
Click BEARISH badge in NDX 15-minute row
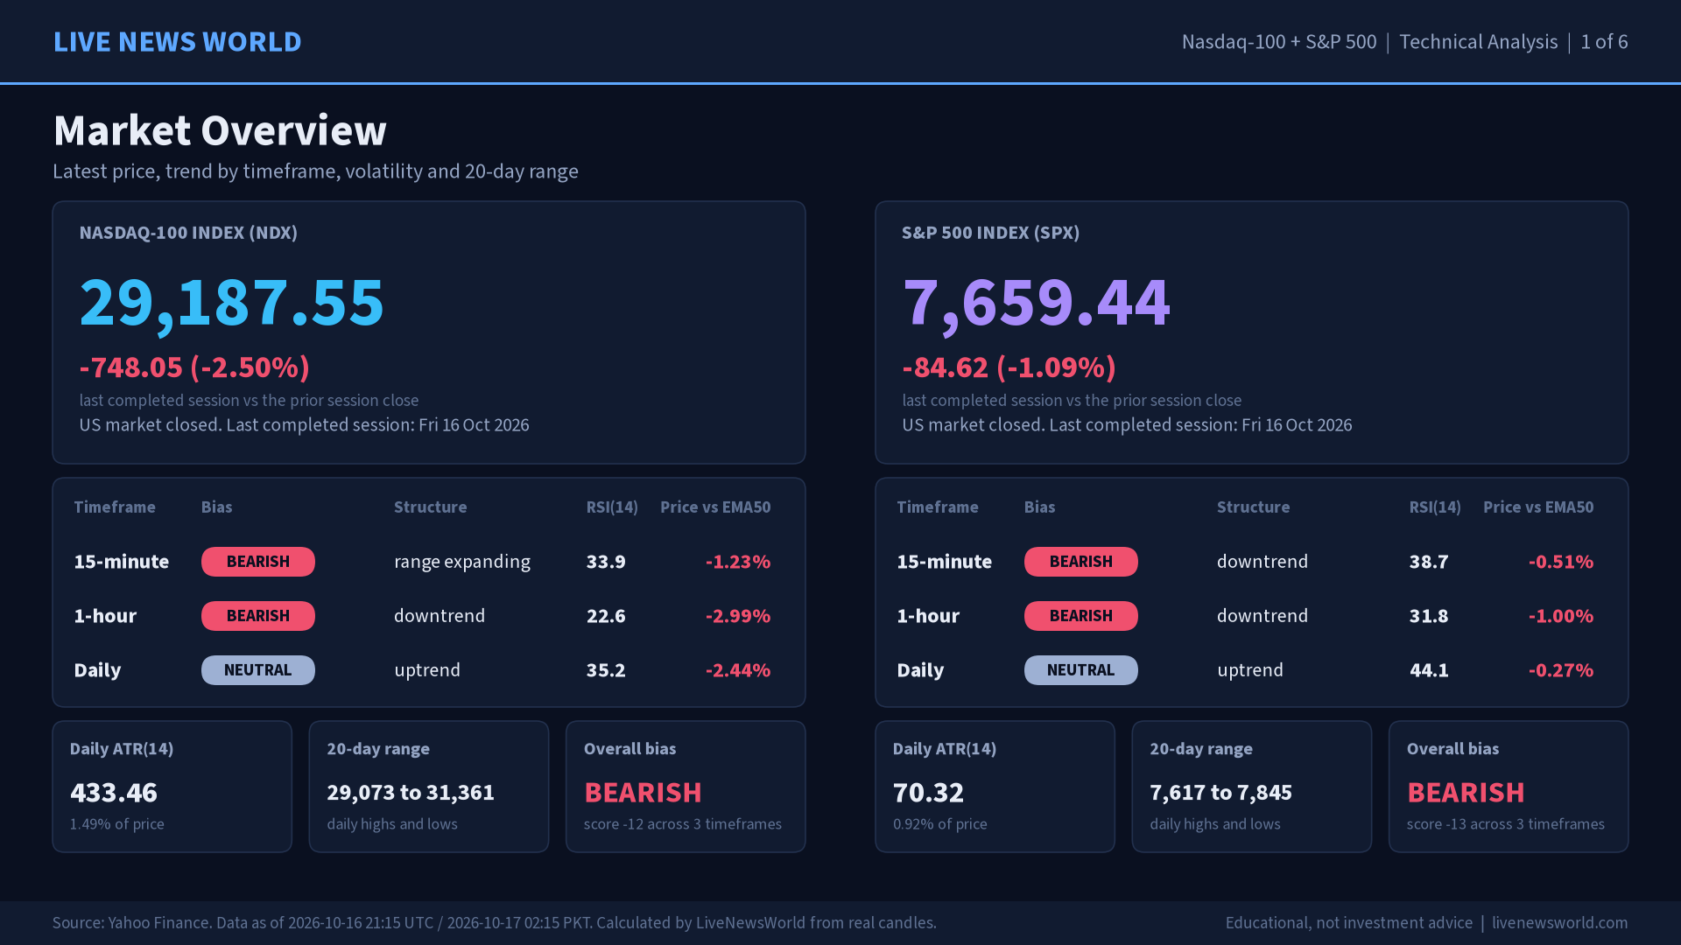[x=258, y=562]
